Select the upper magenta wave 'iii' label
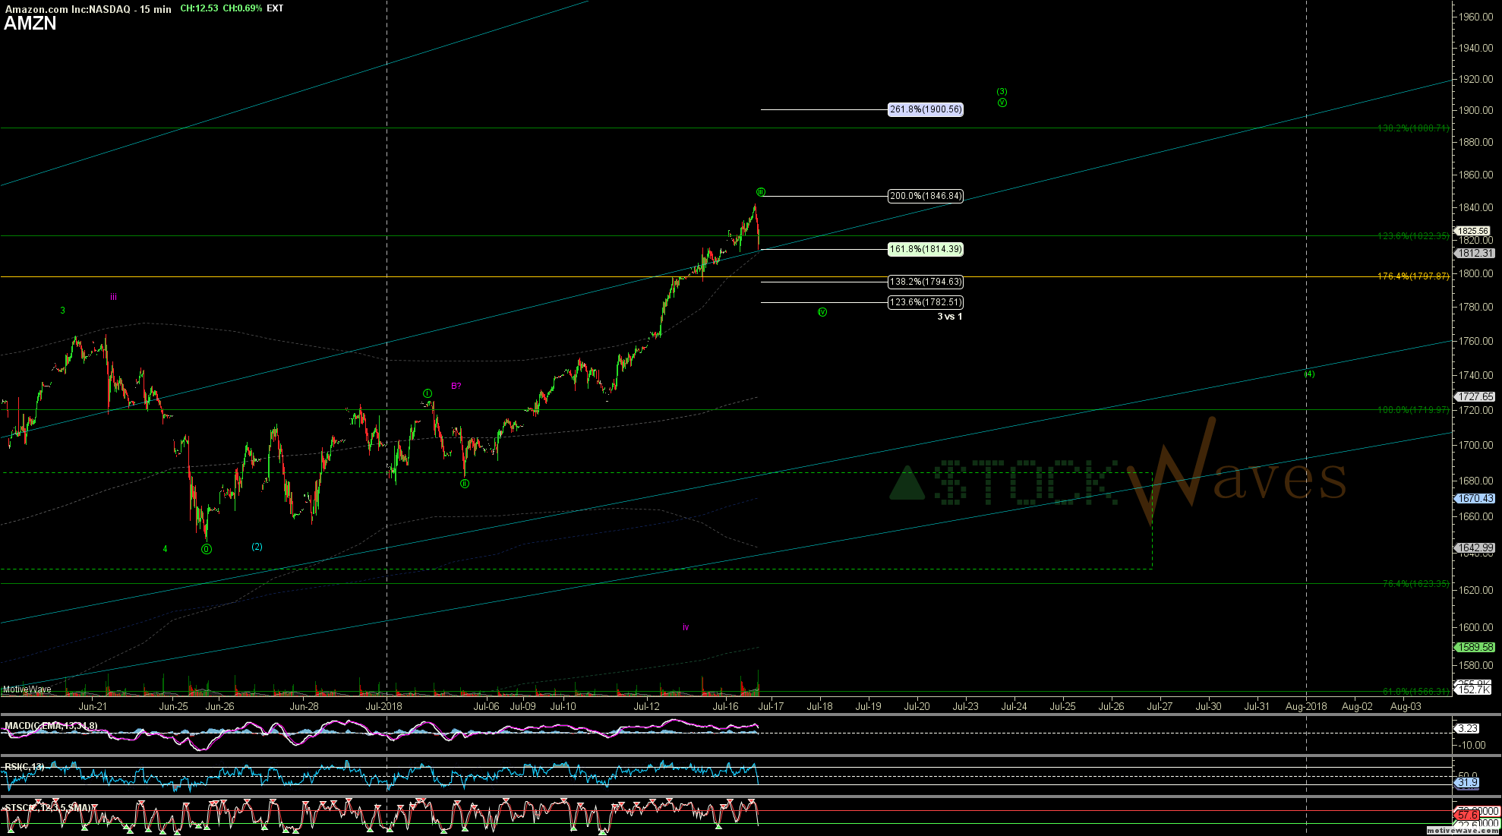 [x=113, y=297]
